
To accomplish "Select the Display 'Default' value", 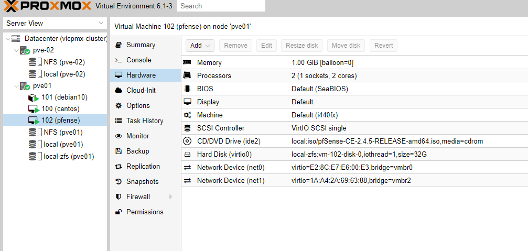I will (303, 102).
